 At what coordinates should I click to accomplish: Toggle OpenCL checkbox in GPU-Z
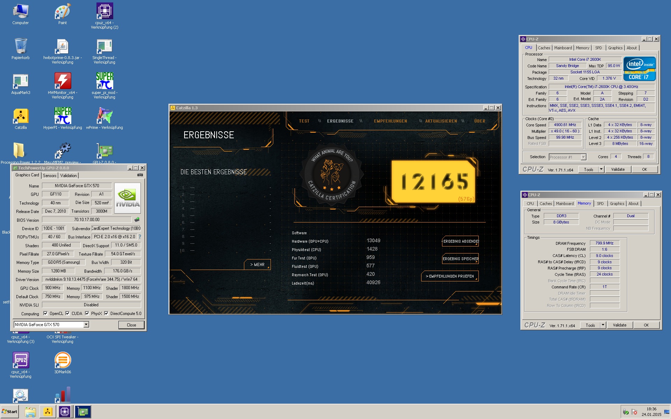point(45,313)
